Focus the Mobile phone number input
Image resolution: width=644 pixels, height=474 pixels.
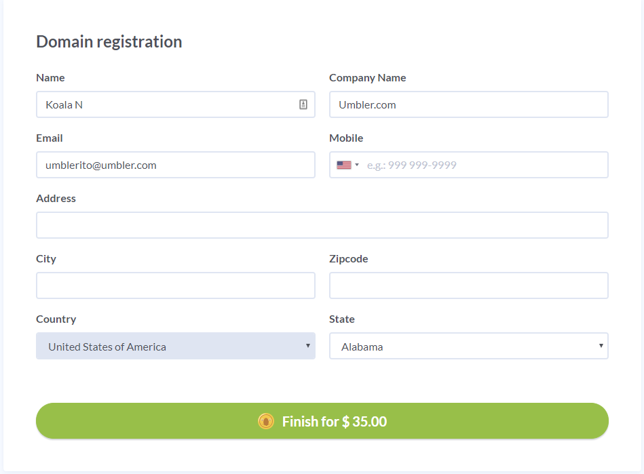pos(485,165)
